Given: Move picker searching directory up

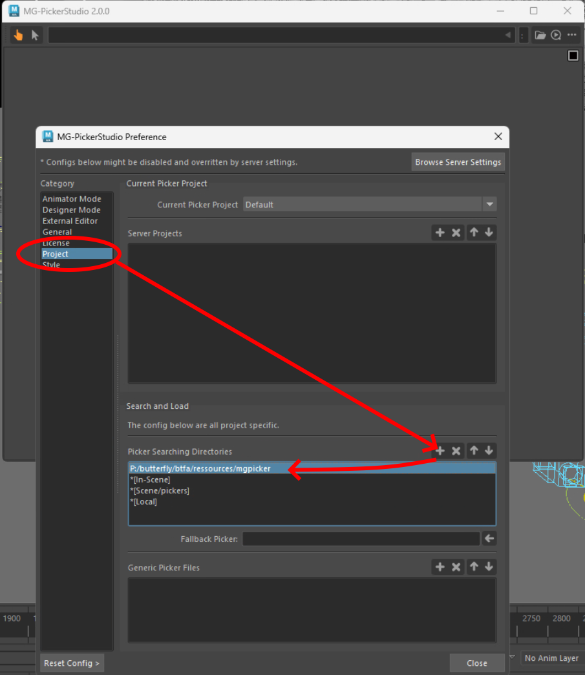Looking at the screenshot, I should click(x=473, y=451).
